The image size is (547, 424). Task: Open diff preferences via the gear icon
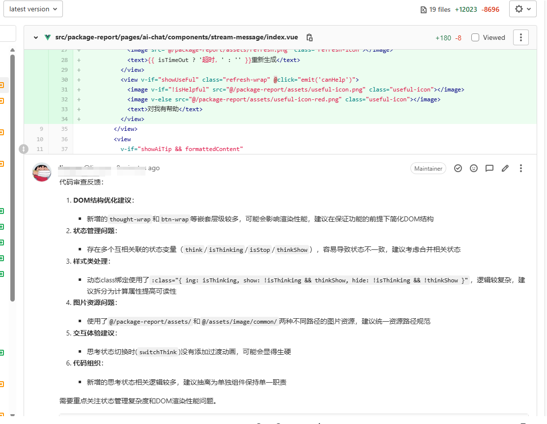tap(519, 9)
